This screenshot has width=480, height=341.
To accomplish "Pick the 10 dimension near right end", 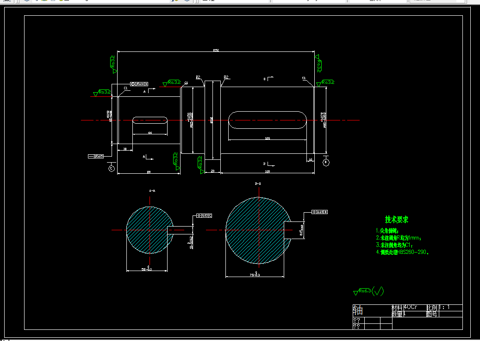I will click(311, 160).
